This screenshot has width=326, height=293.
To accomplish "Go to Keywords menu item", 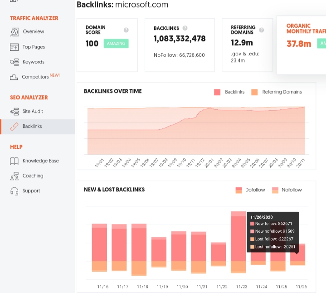I will tap(33, 62).
